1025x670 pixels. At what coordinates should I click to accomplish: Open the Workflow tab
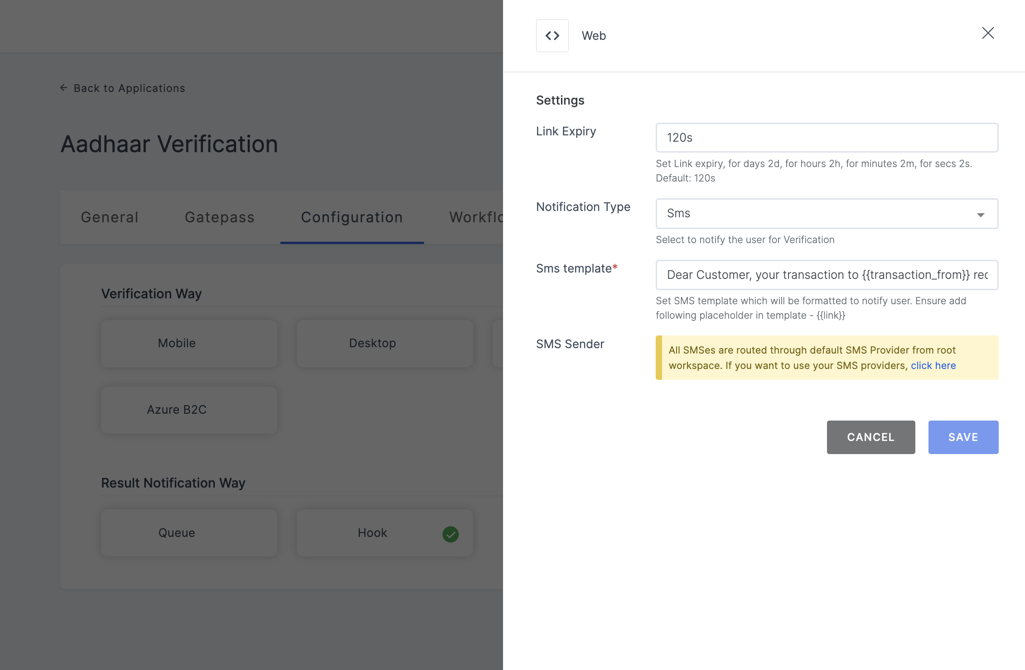[476, 217]
